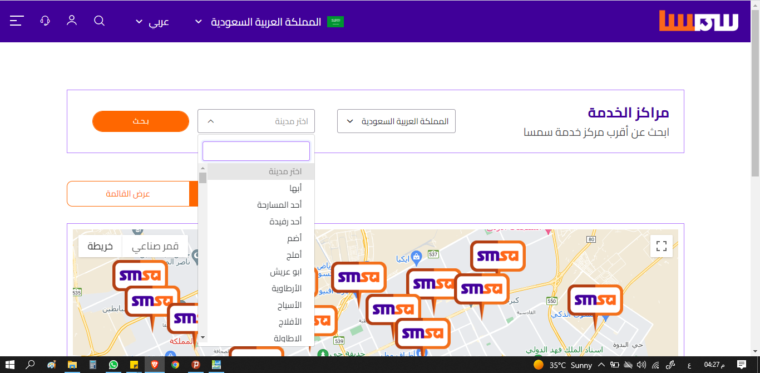Click the ع input language indicator
The height and width of the screenshot is (373, 760).
click(689, 365)
